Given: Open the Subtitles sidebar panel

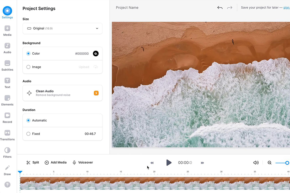Looking at the screenshot, I should coord(7,65).
